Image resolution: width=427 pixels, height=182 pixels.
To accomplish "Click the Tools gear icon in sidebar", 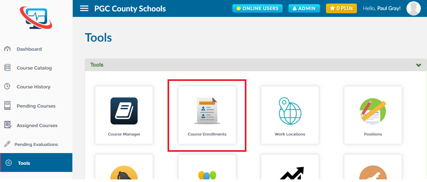I will click(x=9, y=163).
